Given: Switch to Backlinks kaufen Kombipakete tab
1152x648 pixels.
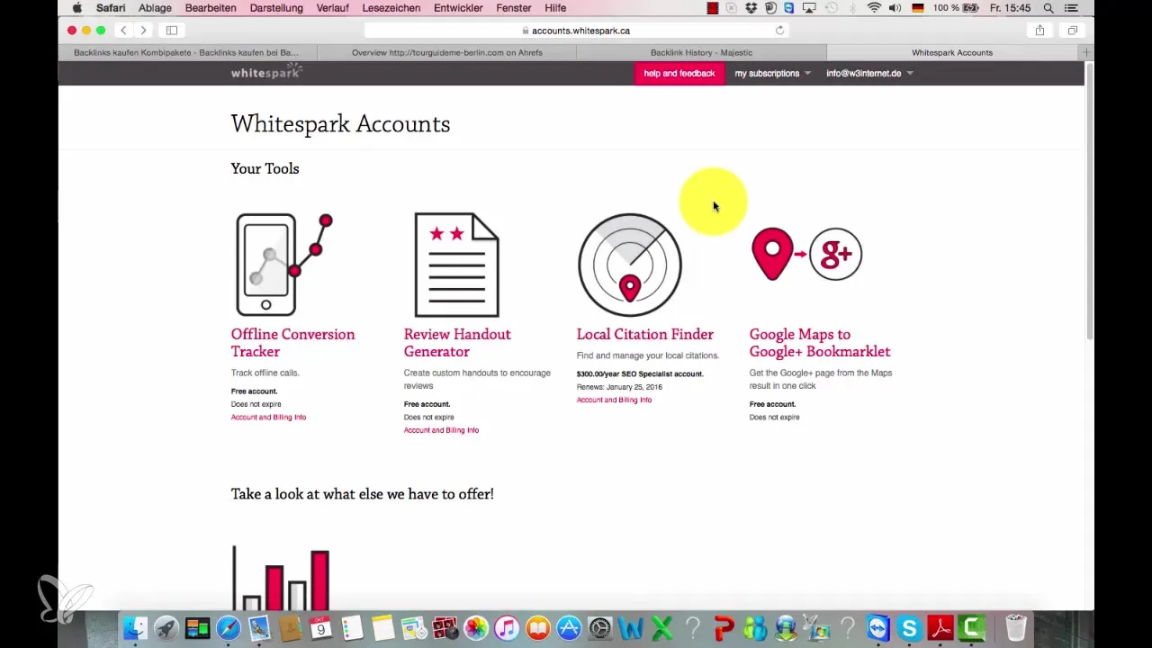Looking at the screenshot, I should pyautogui.click(x=186, y=52).
